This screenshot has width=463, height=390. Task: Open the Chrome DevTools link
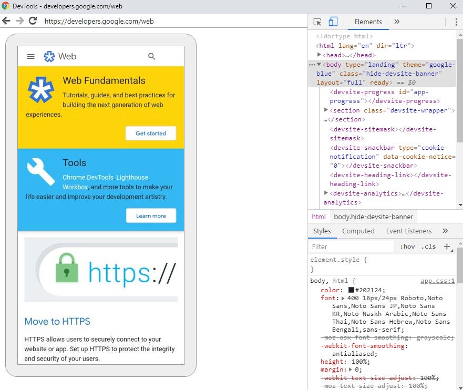coord(88,178)
